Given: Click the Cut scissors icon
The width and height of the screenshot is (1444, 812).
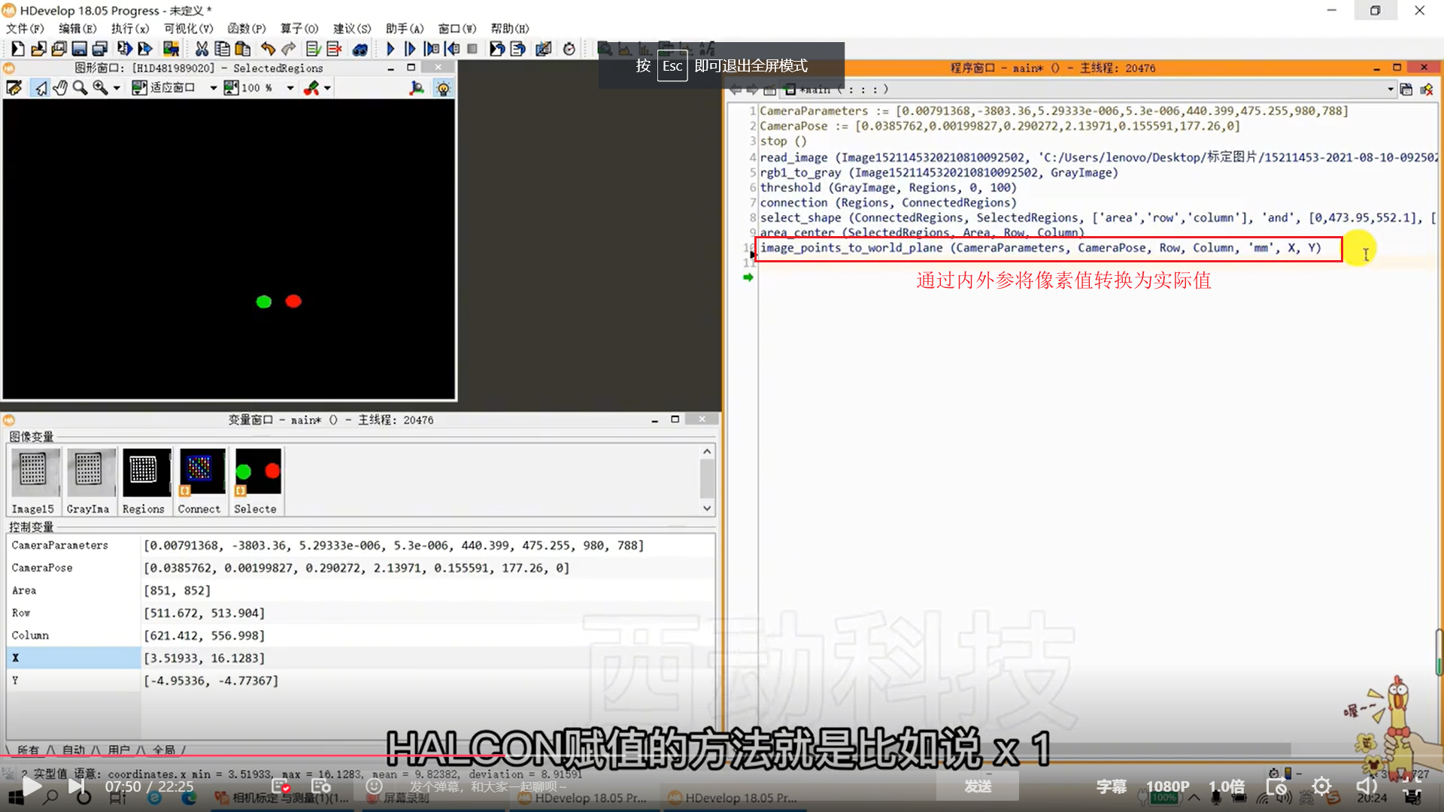Looking at the screenshot, I should 201,48.
